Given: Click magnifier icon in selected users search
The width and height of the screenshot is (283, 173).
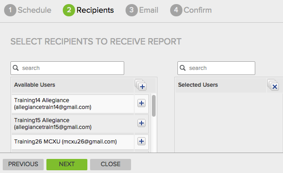Looking at the screenshot, I should click(182, 68).
